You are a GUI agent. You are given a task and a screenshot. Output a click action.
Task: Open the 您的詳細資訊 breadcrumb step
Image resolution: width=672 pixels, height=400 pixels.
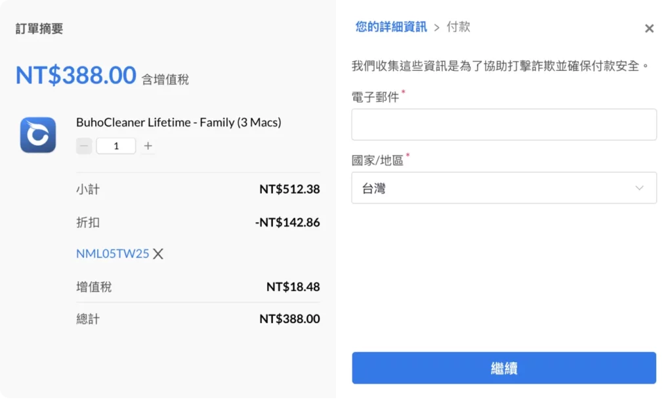pos(391,27)
